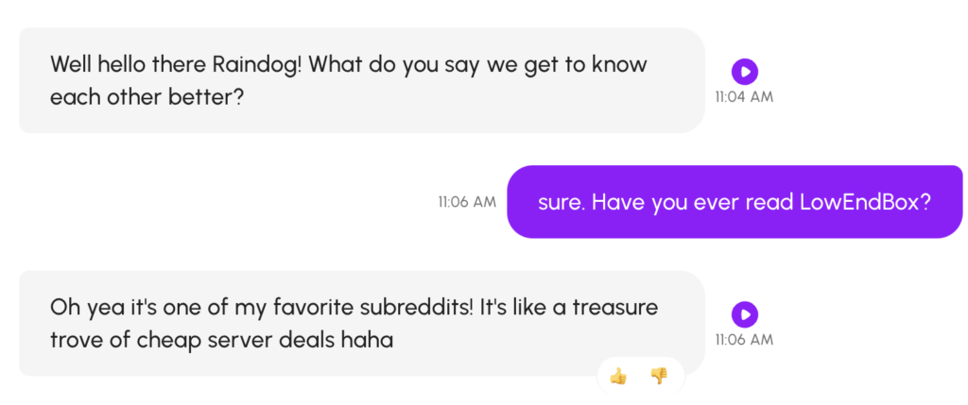Select the purple 'Have you ever read LowEndBox?' bubble
Viewport: 968px width, 405px height.
click(x=735, y=202)
